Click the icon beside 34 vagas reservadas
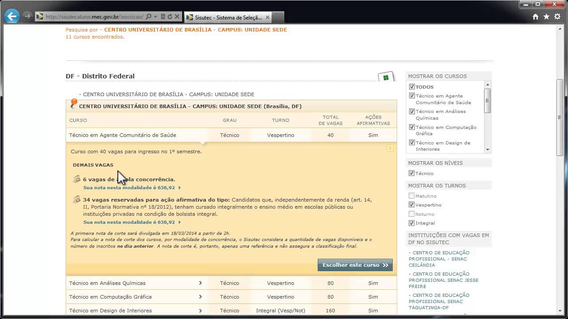The height and width of the screenshot is (319, 568). pyautogui.click(x=77, y=199)
